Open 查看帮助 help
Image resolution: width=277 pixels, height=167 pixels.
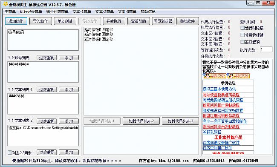[138, 21]
